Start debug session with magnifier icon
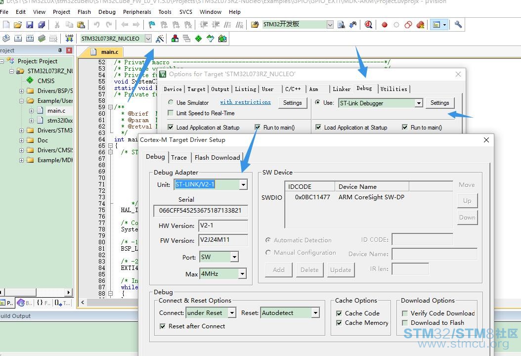 coord(368,25)
